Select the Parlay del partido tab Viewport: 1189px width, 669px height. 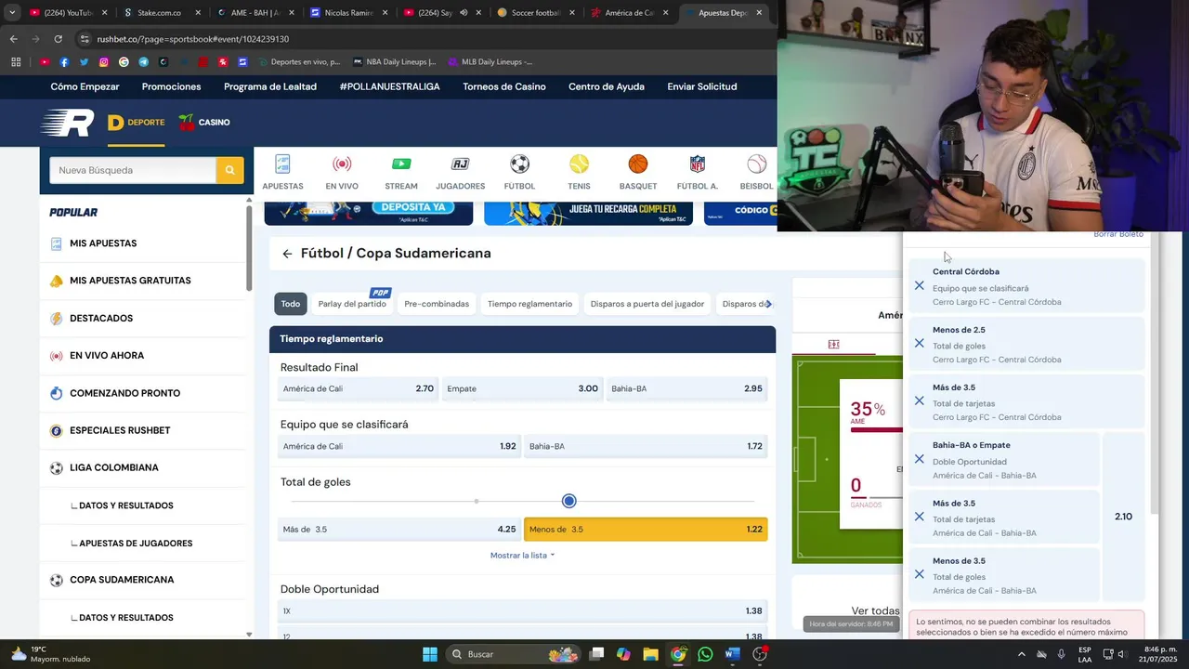click(352, 304)
